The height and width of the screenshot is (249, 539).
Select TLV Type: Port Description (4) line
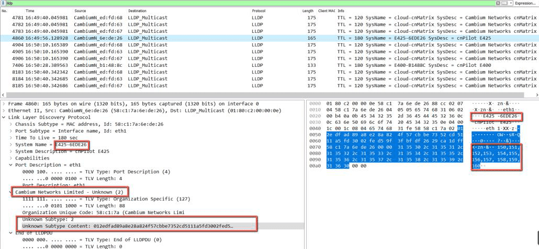(x=96, y=172)
